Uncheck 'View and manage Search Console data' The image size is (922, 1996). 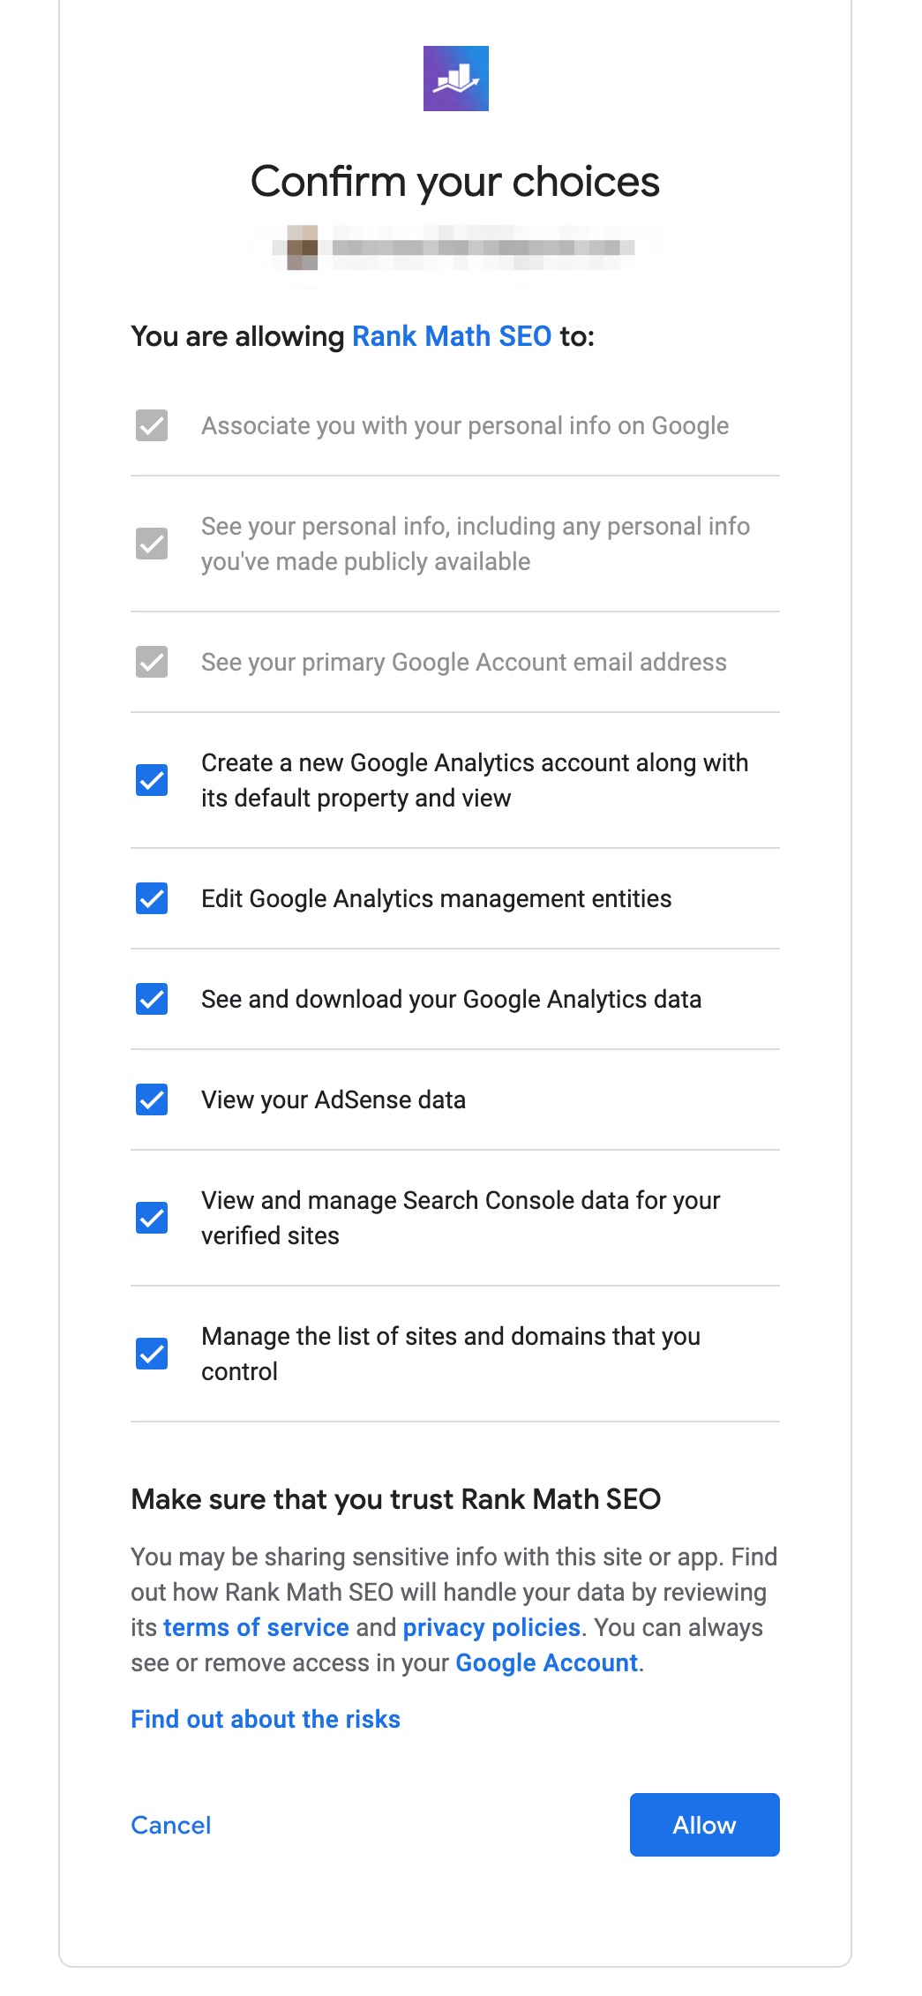click(x=152, y=1218)
